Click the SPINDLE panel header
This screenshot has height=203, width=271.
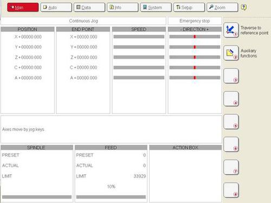pos(37,148)
